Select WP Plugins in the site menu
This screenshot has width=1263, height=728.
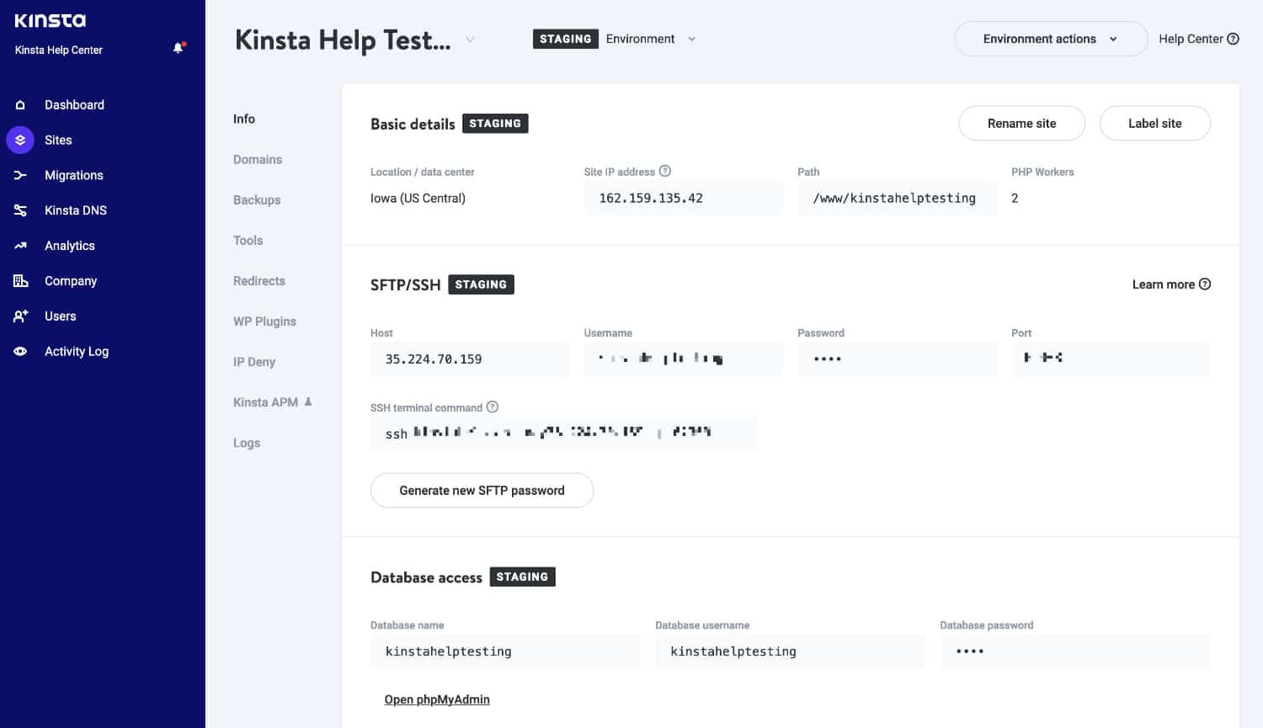coord(264,321)
